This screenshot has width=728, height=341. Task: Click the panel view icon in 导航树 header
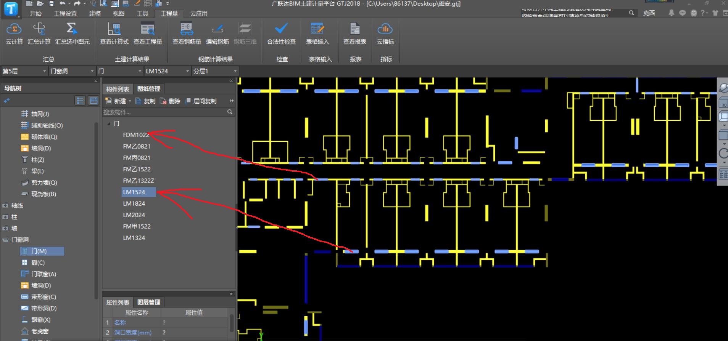pyautogui.click(x=93, y=101)
